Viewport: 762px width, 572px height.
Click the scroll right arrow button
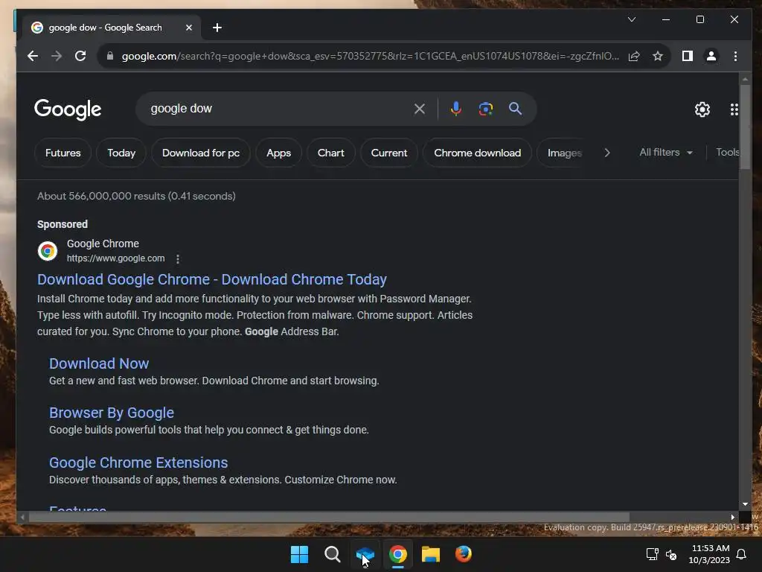tap(733, 517)
